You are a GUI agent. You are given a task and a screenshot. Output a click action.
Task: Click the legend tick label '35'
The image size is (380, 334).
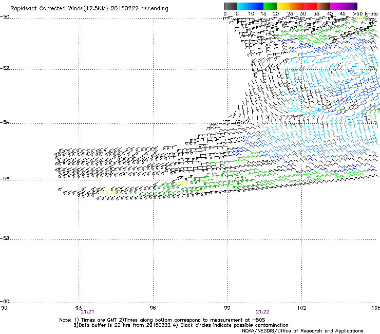coord(316,13)
